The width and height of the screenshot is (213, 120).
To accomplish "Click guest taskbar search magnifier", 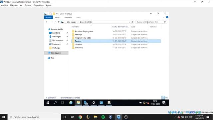I will [55, 103].
